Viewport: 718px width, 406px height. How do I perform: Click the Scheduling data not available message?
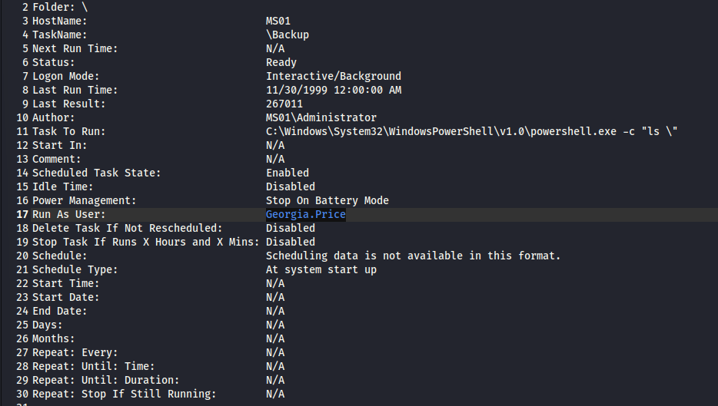pos(414,256)
